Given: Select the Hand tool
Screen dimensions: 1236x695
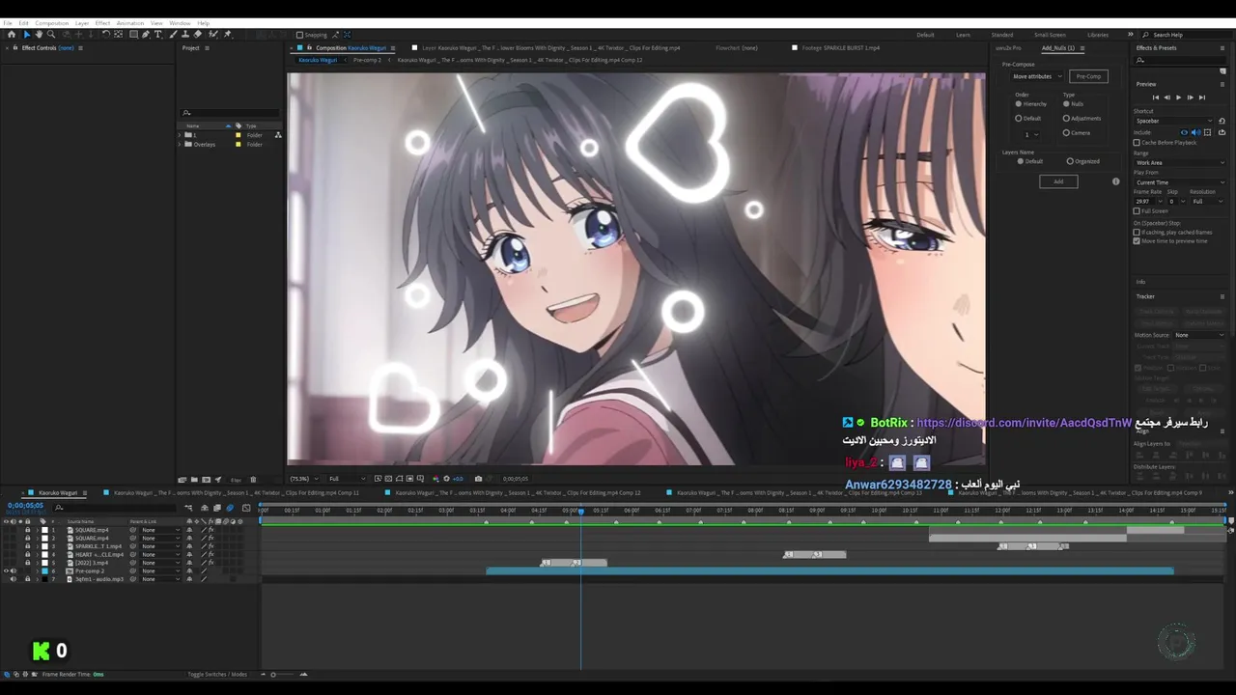Looking at the screenshot, I should coord(39,35).
